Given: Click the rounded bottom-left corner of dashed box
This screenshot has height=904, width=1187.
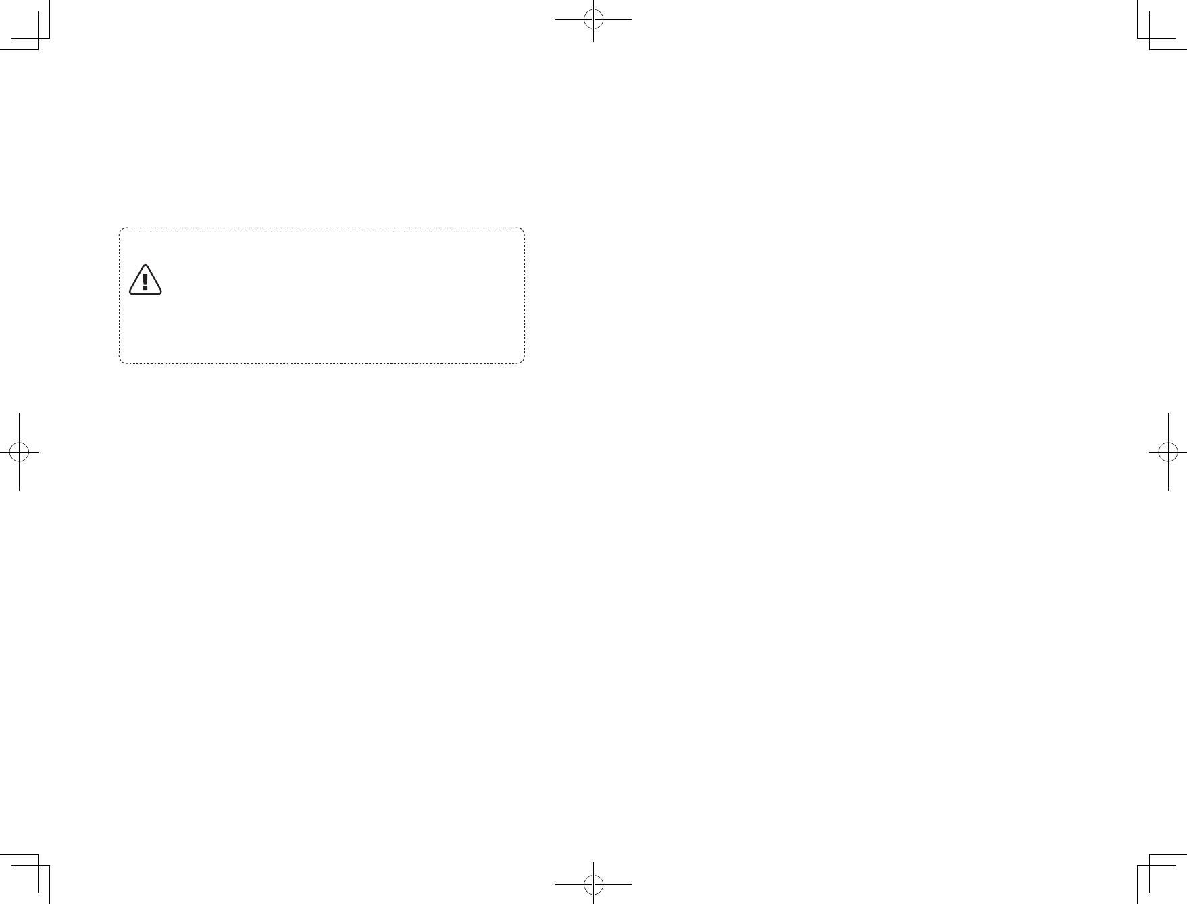Looking at the screenshot, I should click(x=122, y=361).
